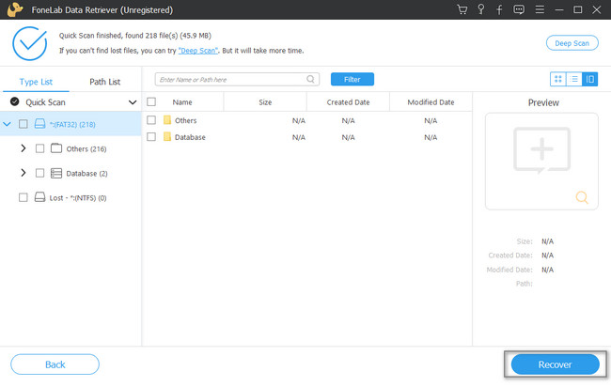Switch to thumbnail grid view

pyautogui.click(x=558, y=79)
